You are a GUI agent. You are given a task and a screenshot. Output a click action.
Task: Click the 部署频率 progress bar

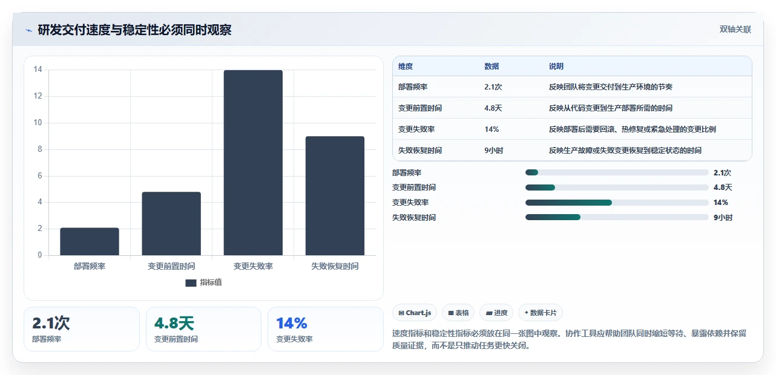617,172
